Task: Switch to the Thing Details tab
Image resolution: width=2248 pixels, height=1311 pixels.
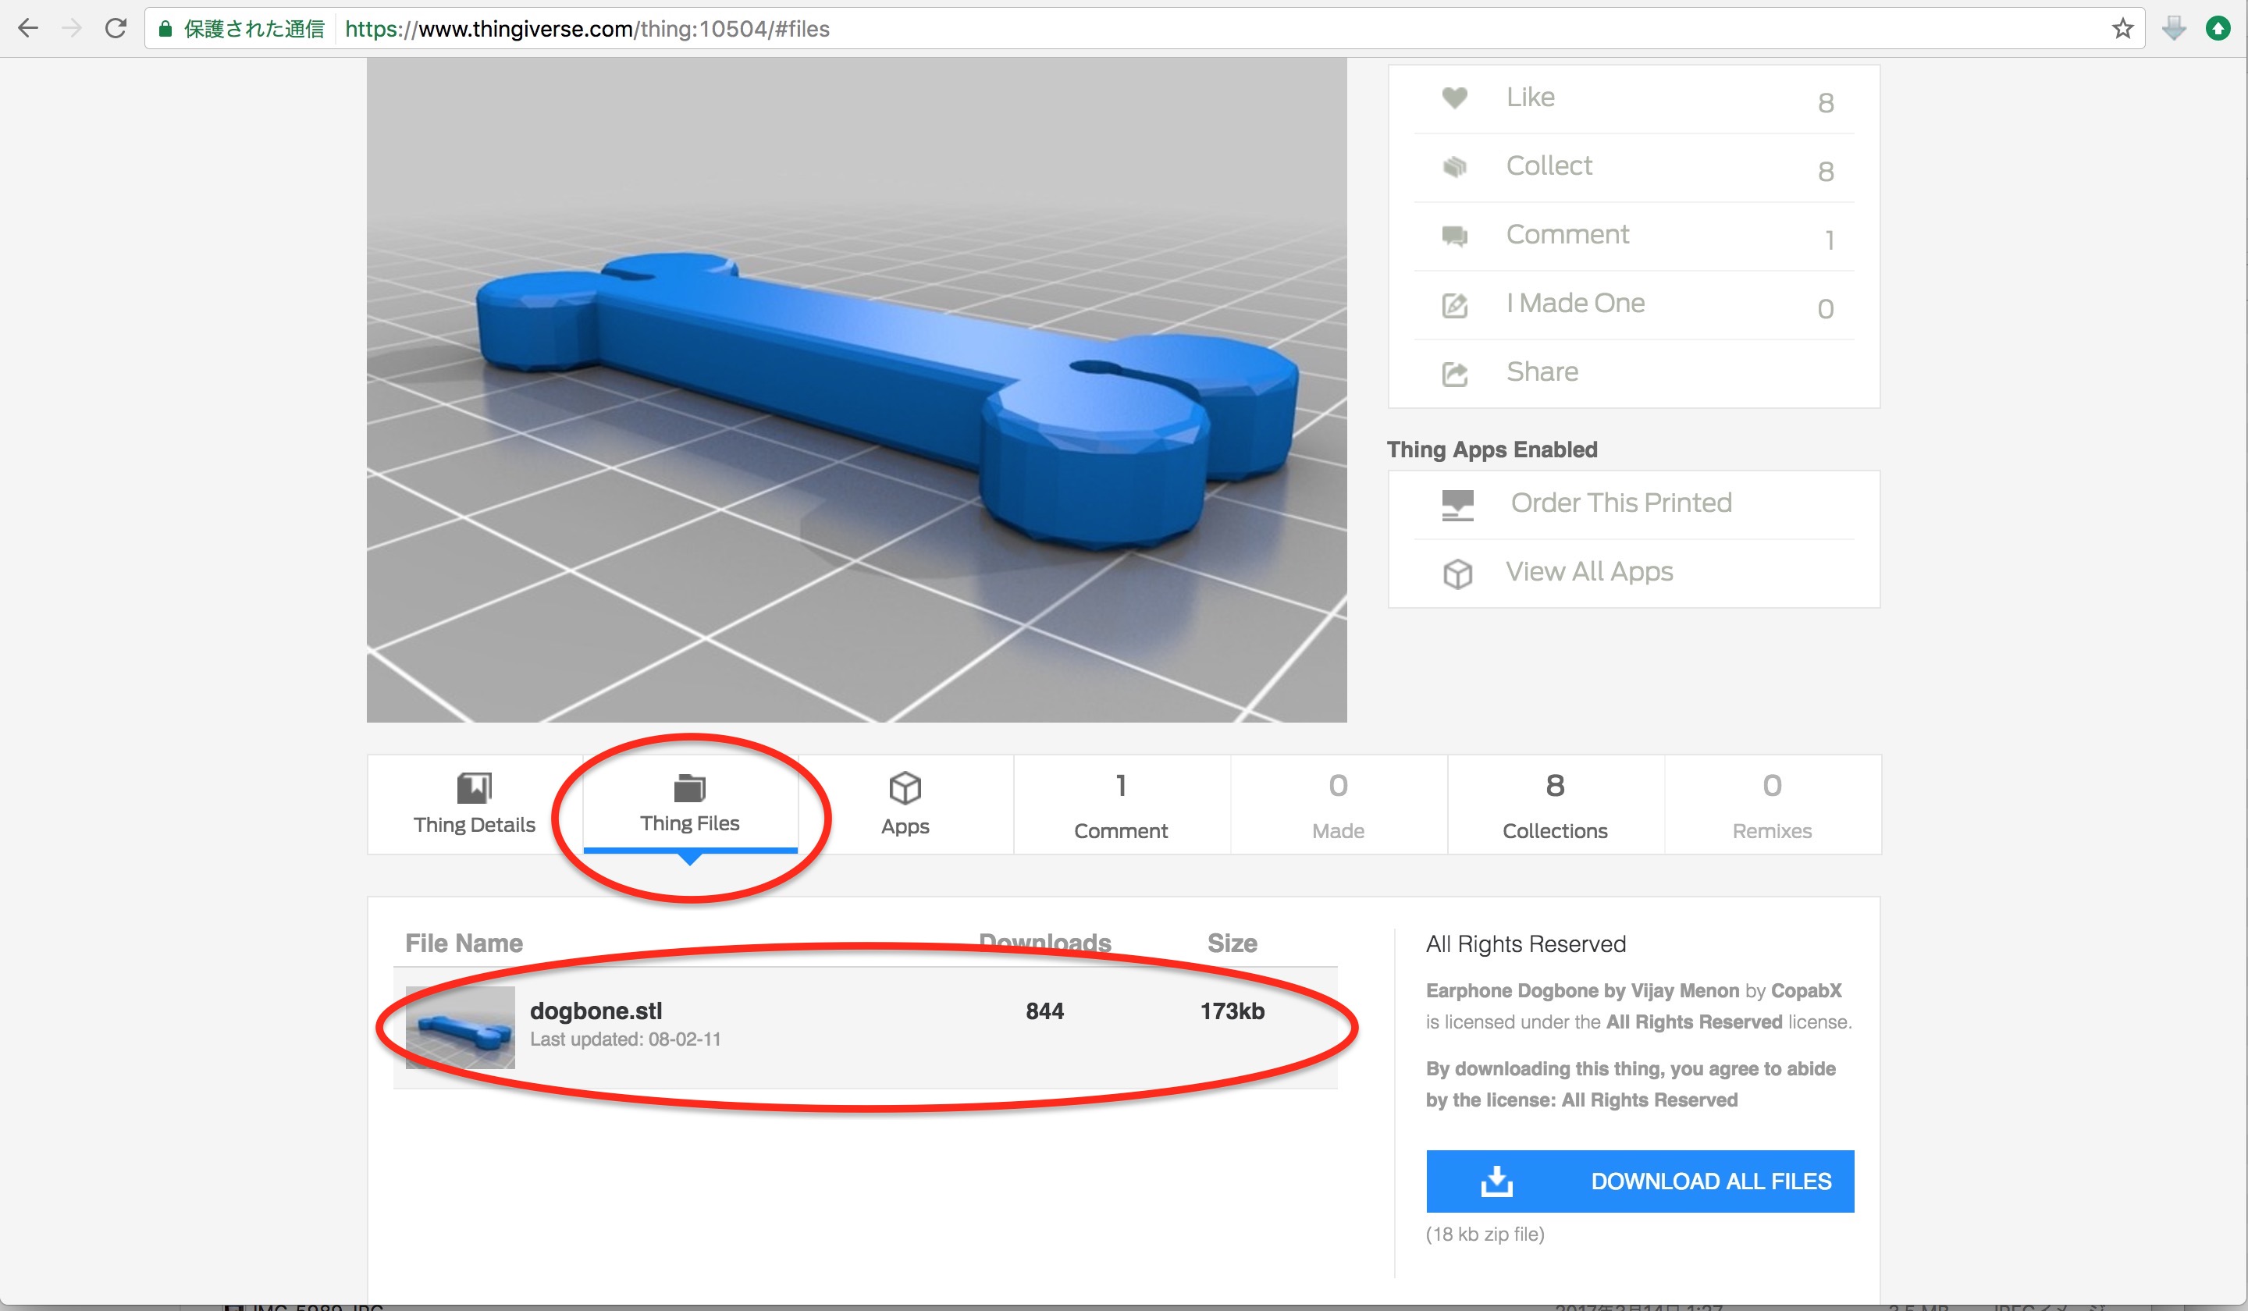Action: pos(475,805)
